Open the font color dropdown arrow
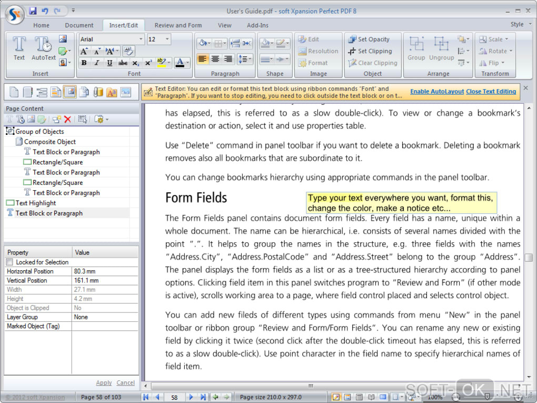 click(x=187, y=63)
